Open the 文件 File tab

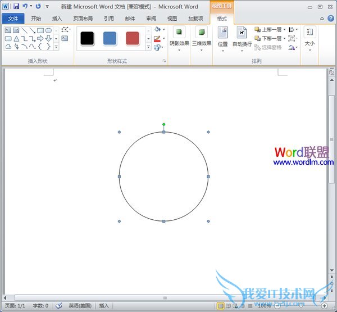point(13,18)
